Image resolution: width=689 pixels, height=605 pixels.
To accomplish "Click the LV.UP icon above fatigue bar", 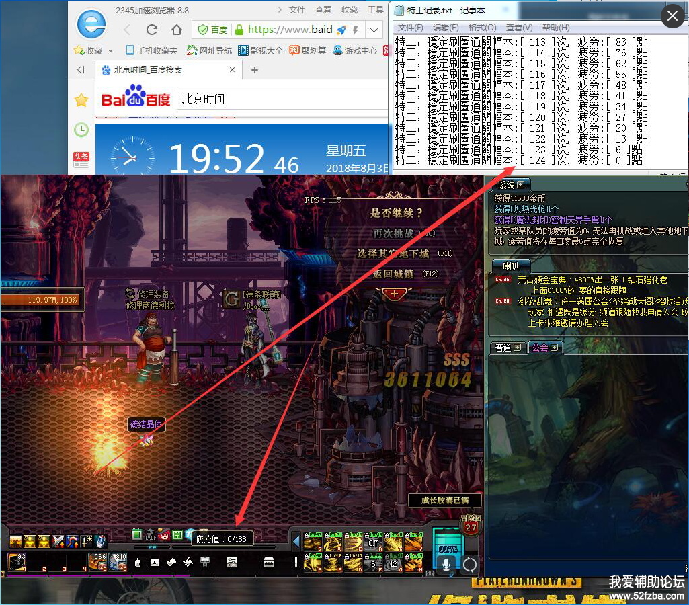I will point(151,534).
